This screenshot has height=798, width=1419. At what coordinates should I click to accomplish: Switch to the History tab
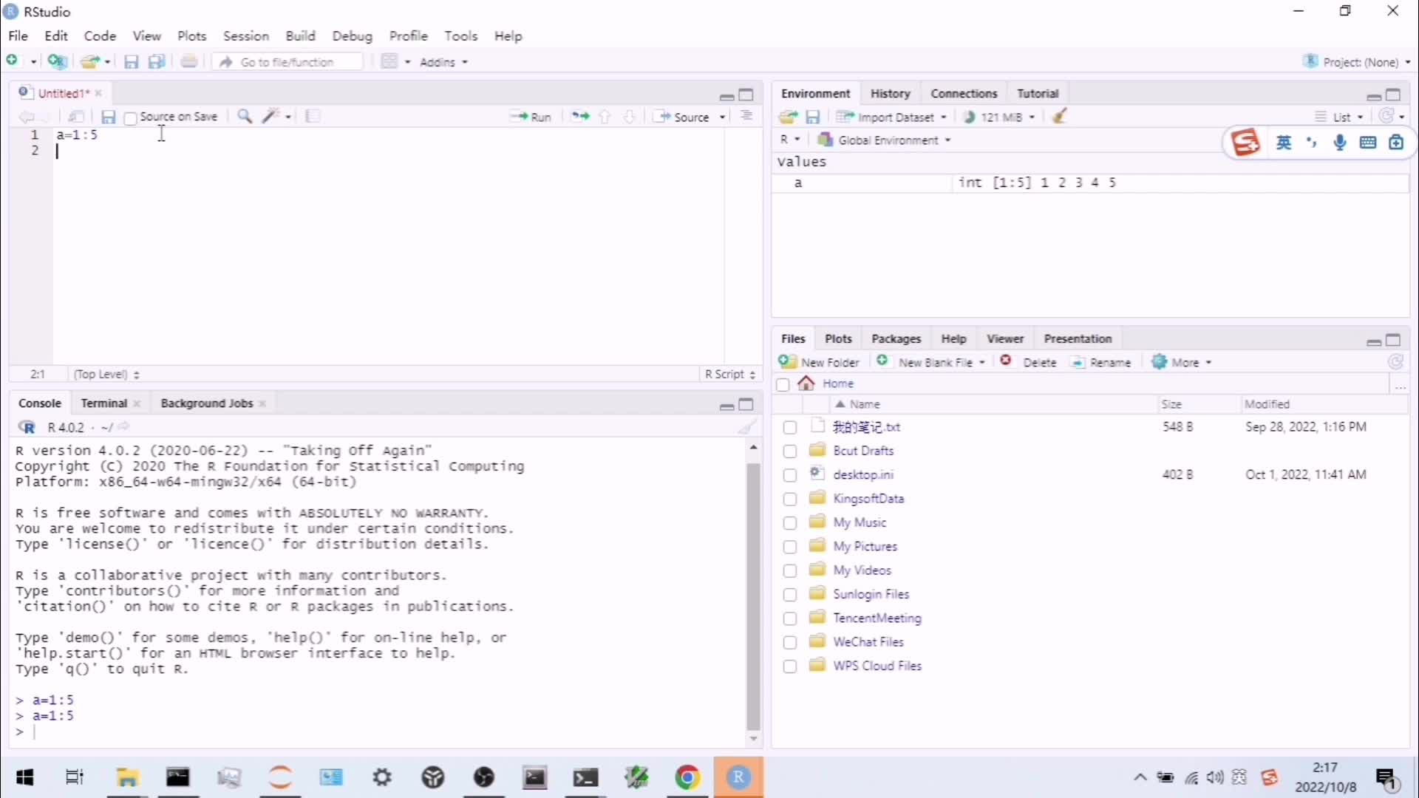(x=890, y=93)
